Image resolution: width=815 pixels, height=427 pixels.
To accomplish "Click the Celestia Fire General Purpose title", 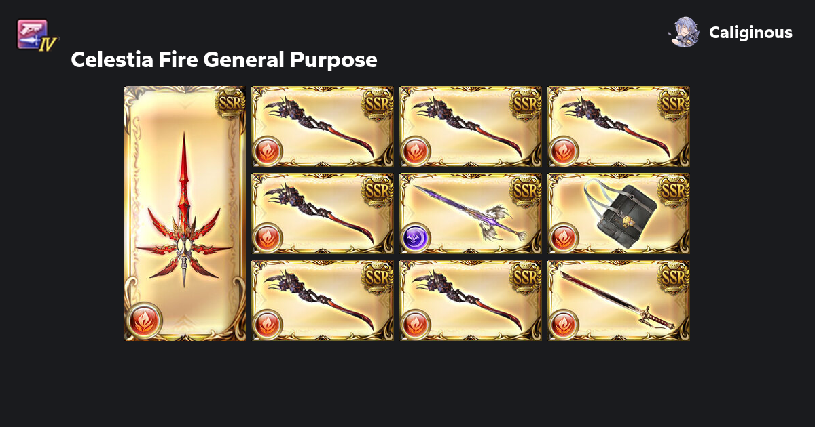I will point(223,60).
